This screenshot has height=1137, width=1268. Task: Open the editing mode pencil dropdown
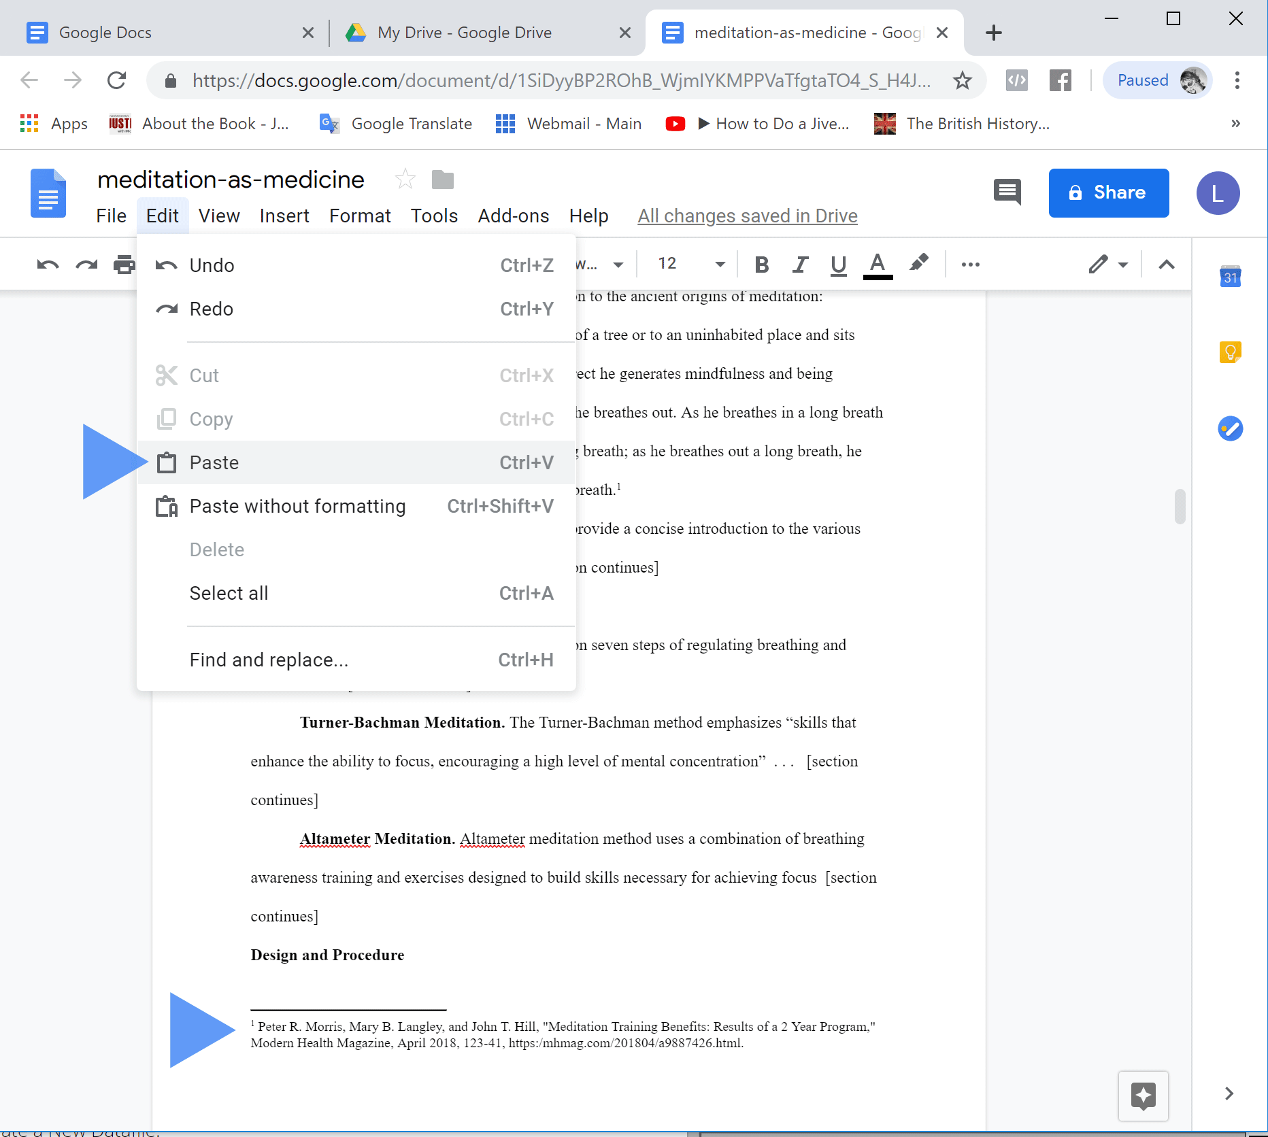point(1107,265)
